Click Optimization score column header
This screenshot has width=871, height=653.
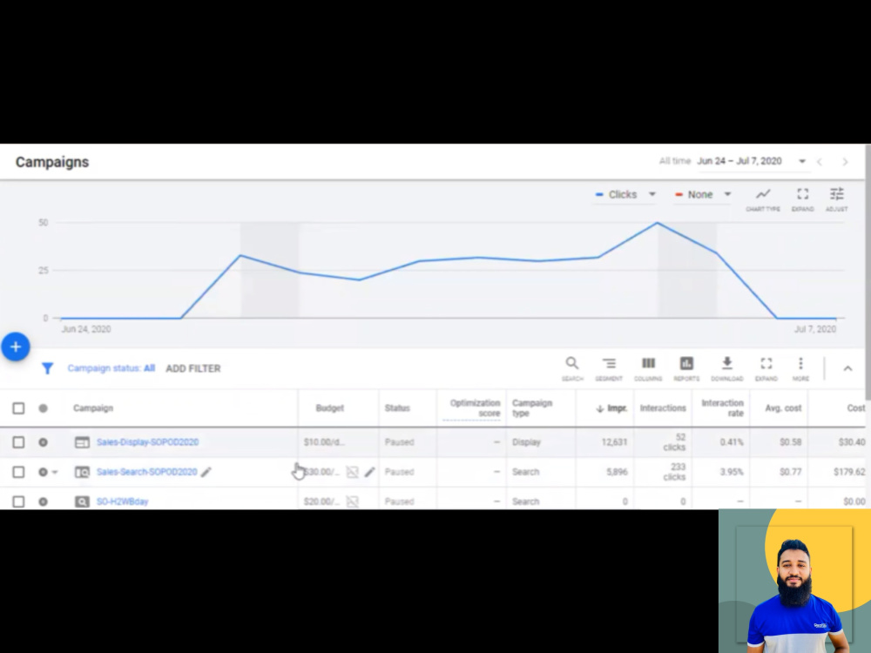pyautogui.click(x=475, y=408)
